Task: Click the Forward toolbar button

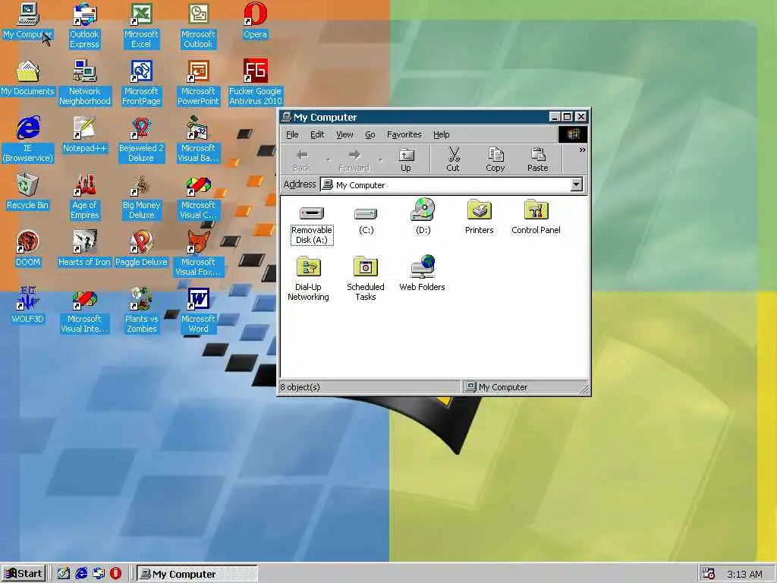Action: point(354,159)
